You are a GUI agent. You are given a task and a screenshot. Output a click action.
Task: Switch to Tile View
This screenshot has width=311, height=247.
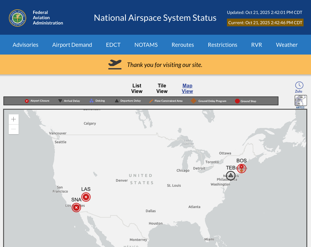pos(162,88)
